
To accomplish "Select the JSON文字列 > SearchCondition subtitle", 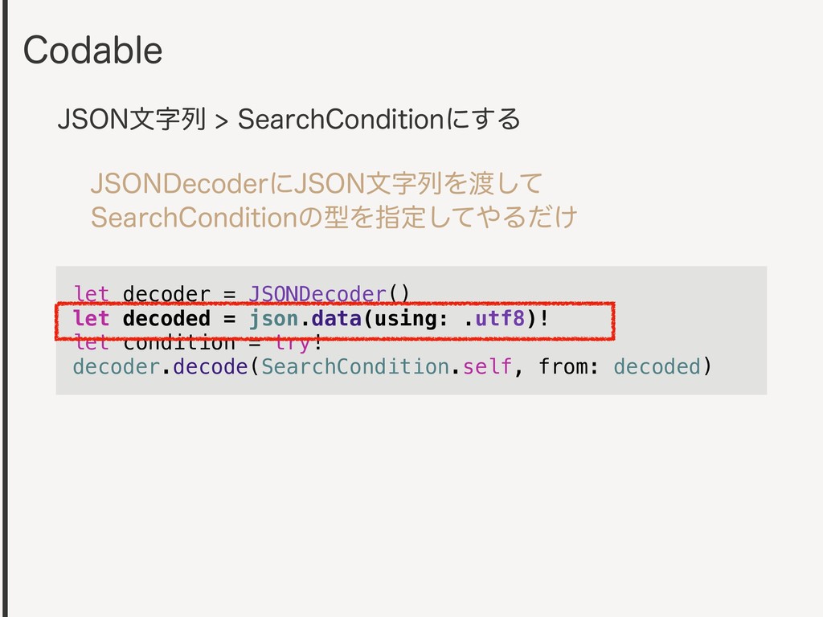I will pyautogui.click(x=289, y=119).
